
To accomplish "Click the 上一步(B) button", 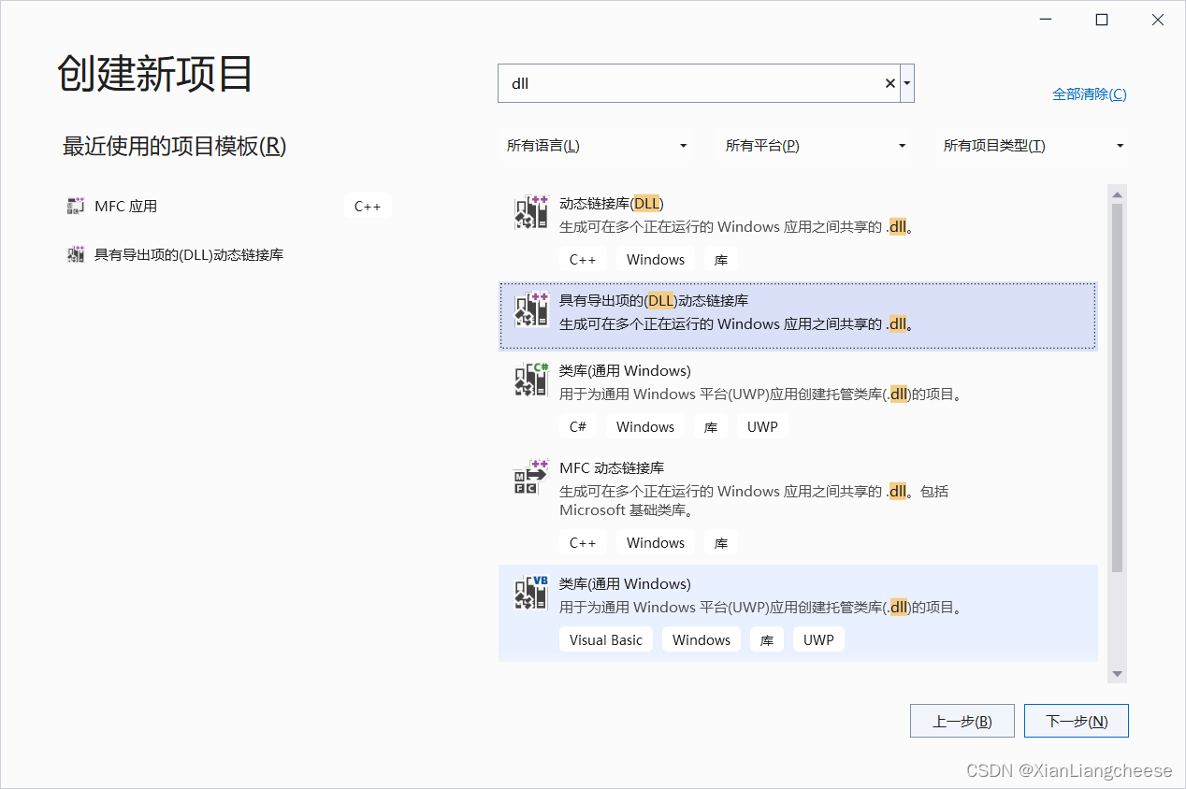I will click(962, 721).
